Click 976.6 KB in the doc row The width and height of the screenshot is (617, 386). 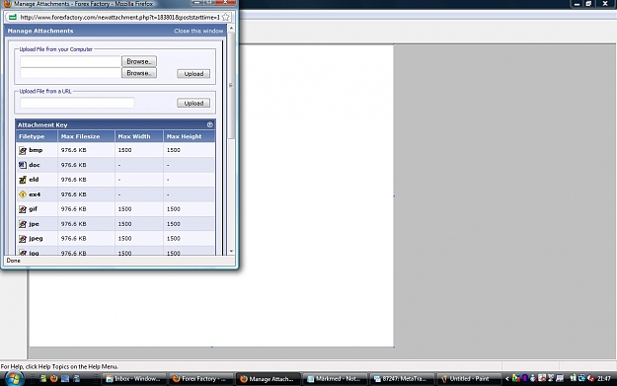tap(74, 165)
